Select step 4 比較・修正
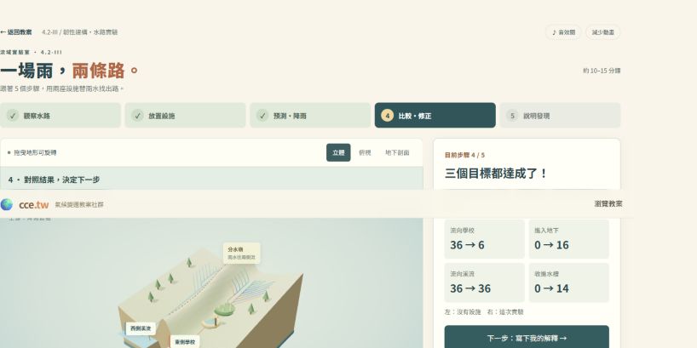697x348 pixels. point(435,116)
